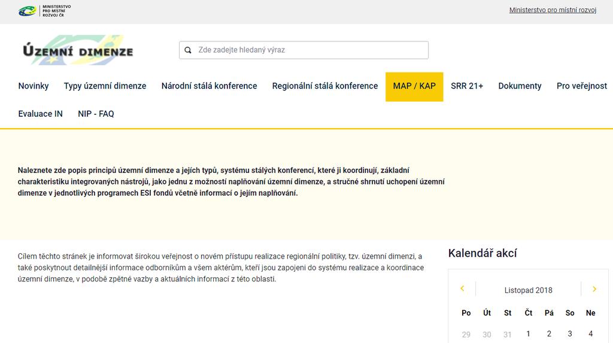Click the bold intro paragraph starting 'Naleznete zde popis'

231,181
